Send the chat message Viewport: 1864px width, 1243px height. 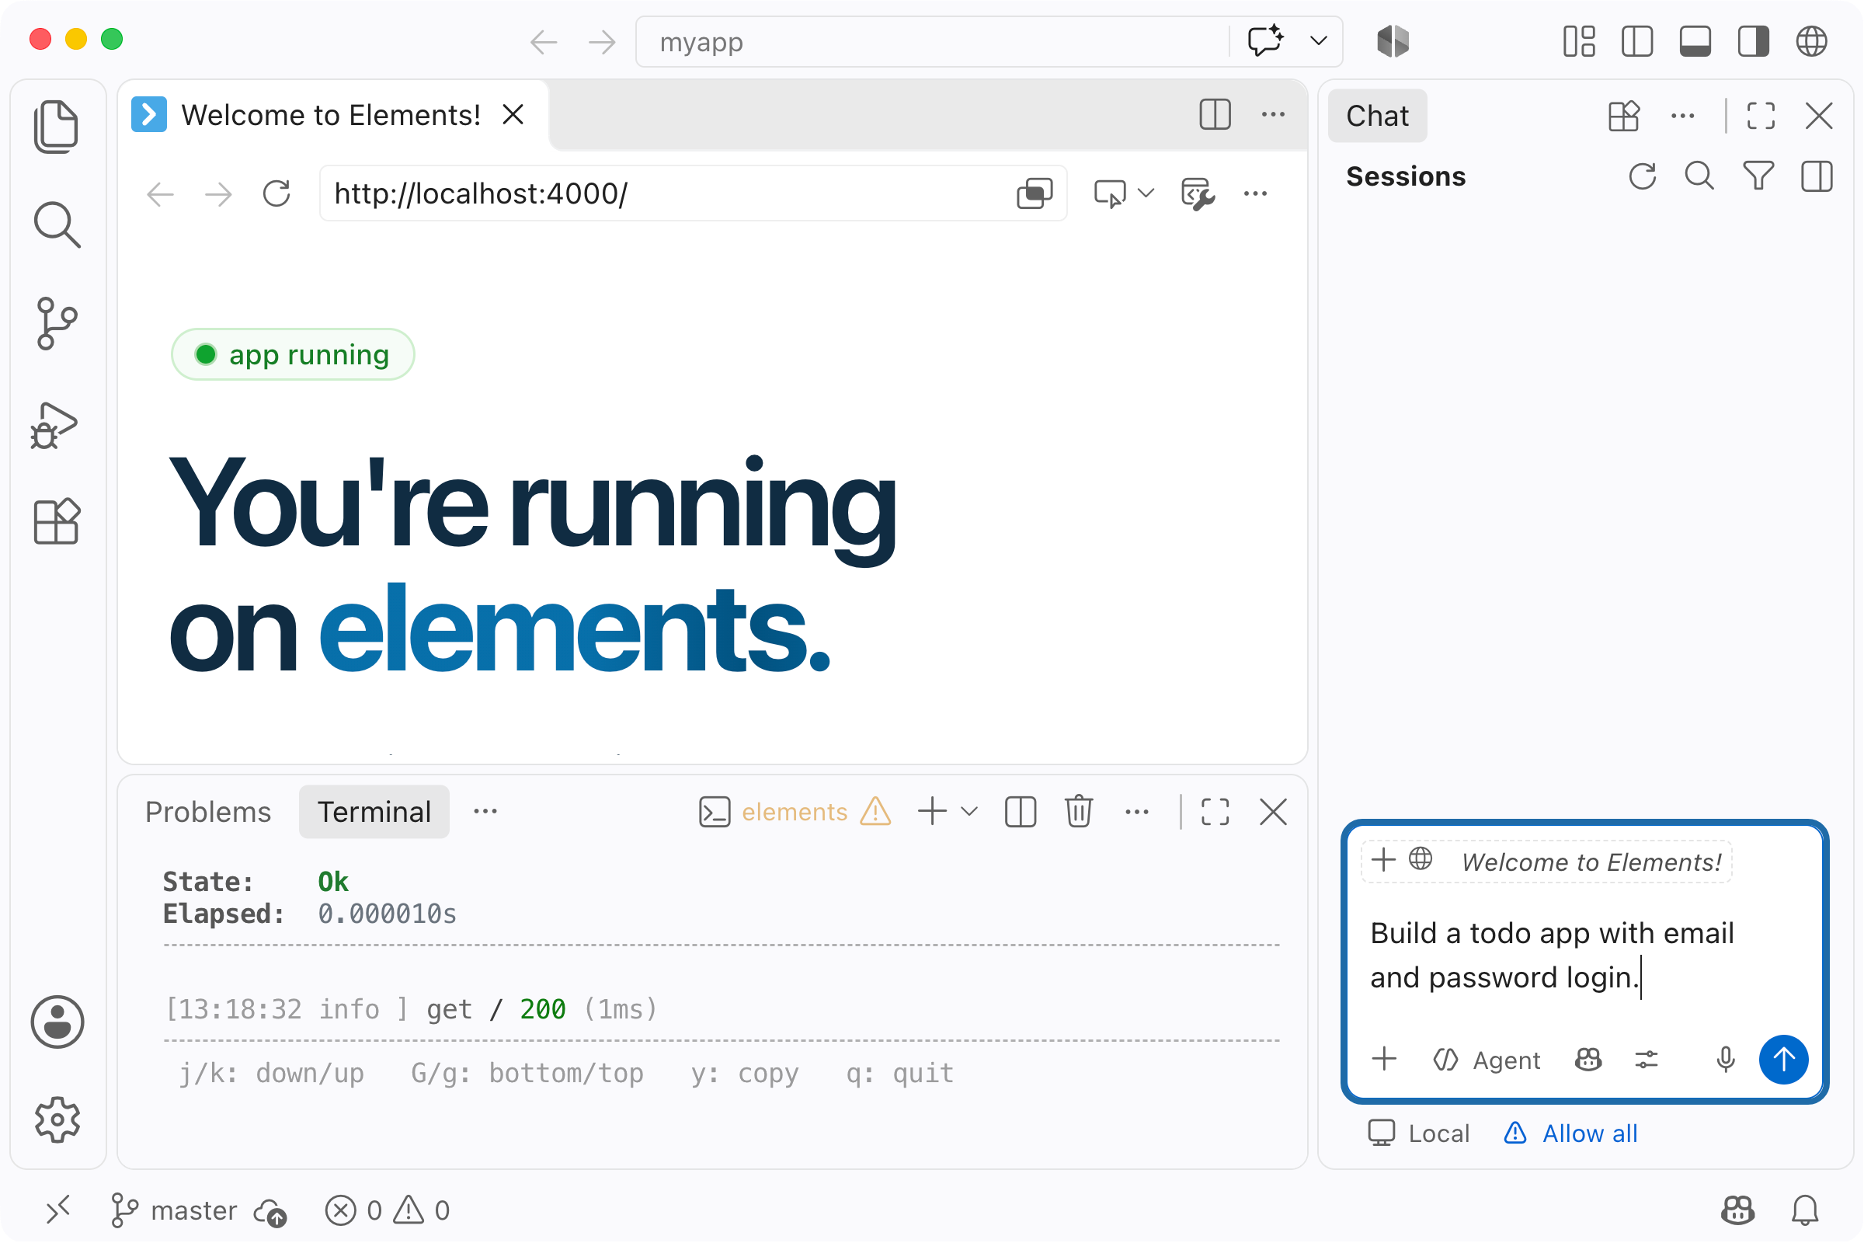(x=1784, y=1059)
